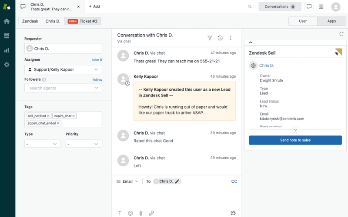The image size is (348, 217).
Task: Open the Home icon in sidebar
Action: (x=7, y=21)
